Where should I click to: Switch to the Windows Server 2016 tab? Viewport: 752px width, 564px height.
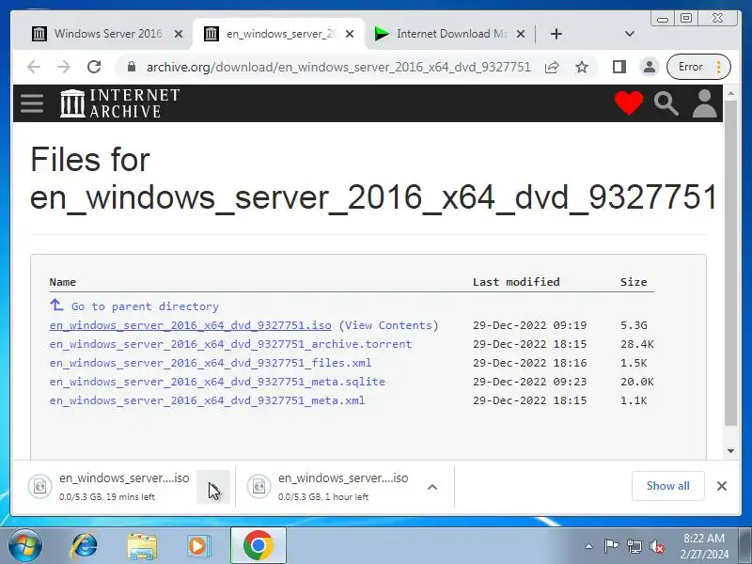105,34
